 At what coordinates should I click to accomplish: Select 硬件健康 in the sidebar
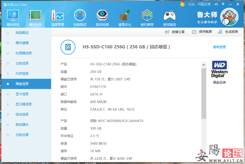point(22,43)
